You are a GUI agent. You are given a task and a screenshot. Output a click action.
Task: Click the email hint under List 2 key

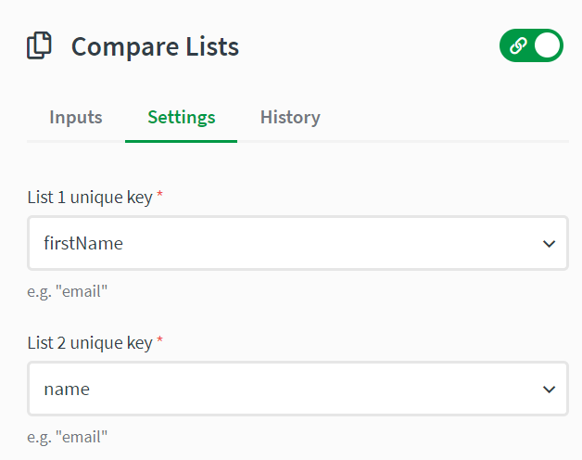coord(67,437)
